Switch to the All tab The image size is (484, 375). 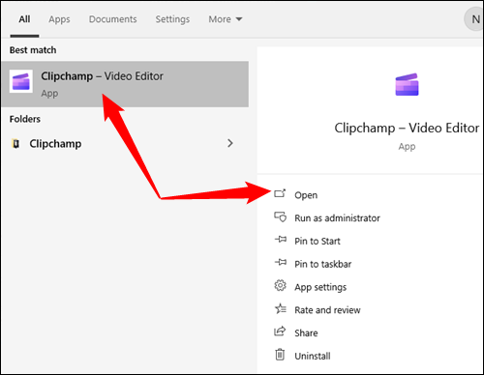point(24,19)
